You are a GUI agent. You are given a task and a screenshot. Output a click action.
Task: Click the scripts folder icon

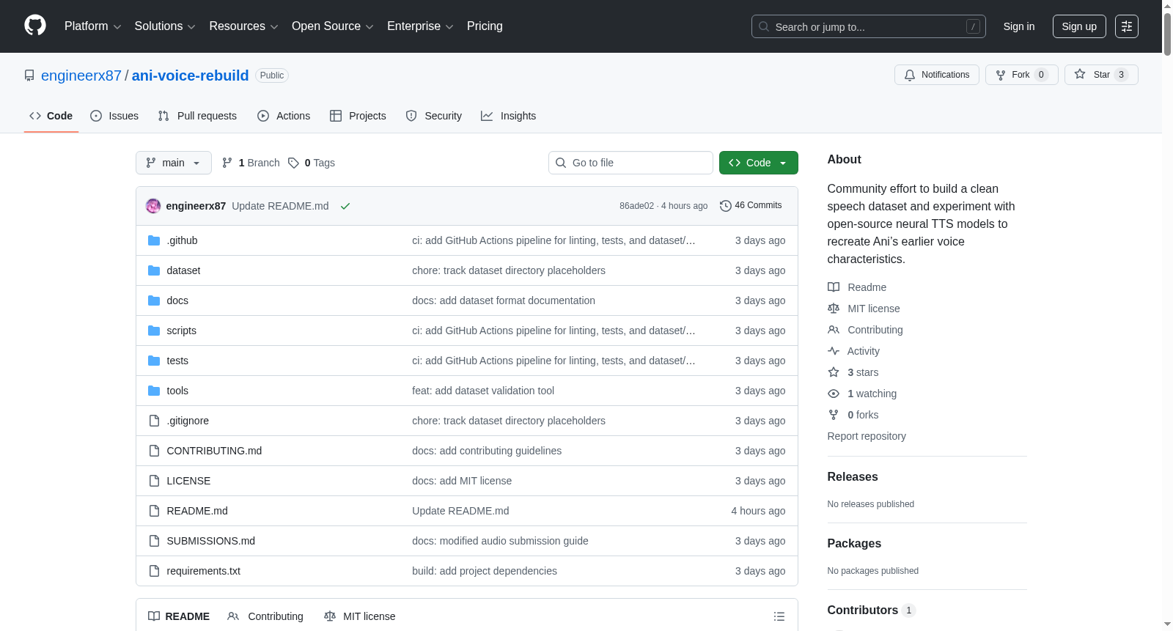click(x=154, y=331)
